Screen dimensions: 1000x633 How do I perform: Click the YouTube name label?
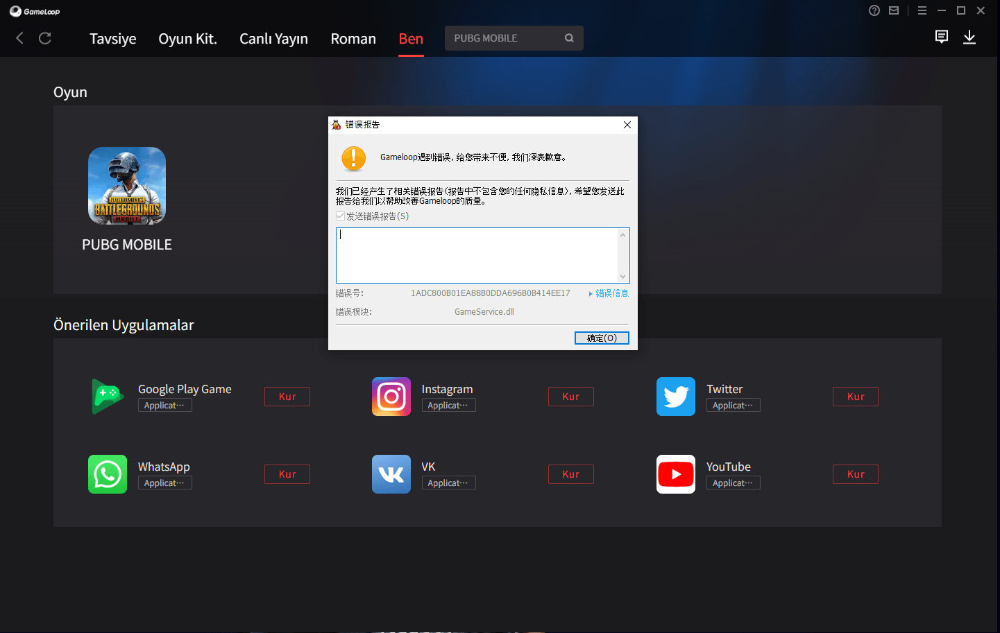[x=729, y=467]
